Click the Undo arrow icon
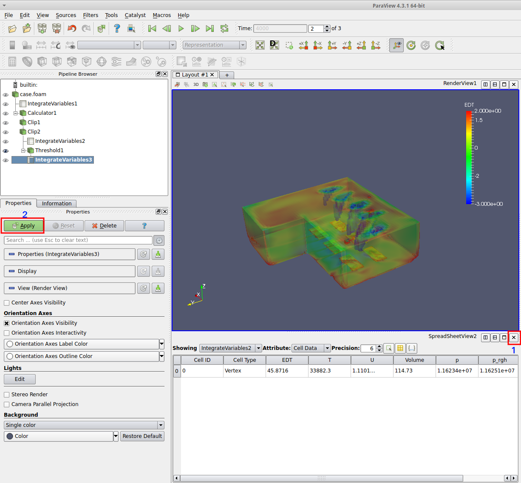 click(x=72, y=28)
